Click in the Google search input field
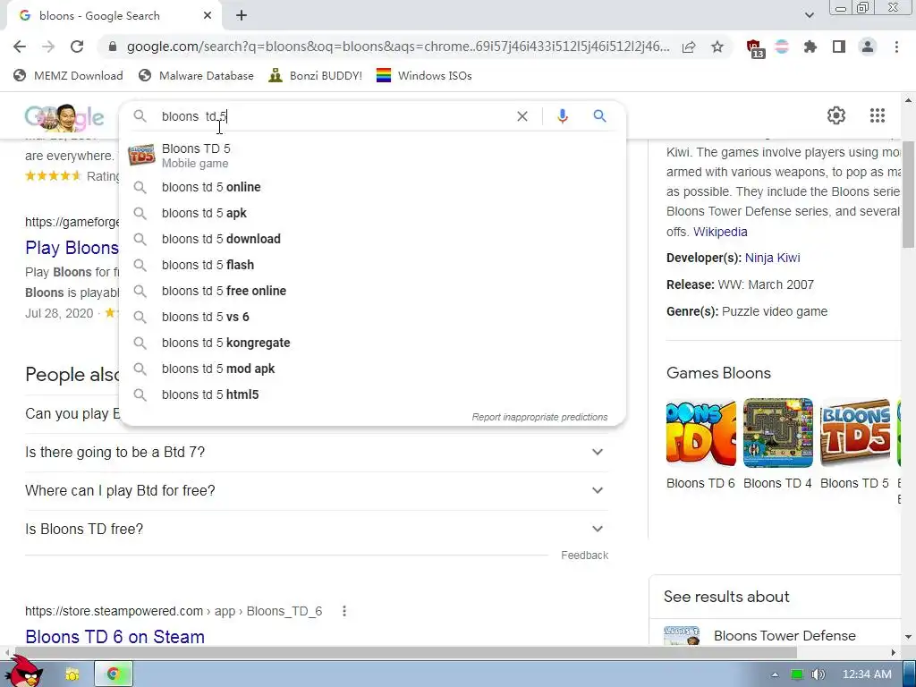This screenshot has width=916, height=687. [x=333, y=116]
